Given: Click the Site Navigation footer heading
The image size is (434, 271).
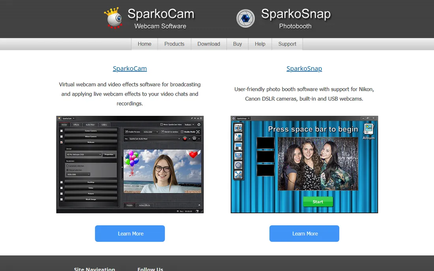Looking at the screenshot, I should point(94,269).
